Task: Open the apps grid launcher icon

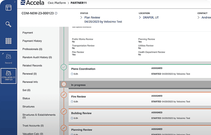Action: (8, 41)
